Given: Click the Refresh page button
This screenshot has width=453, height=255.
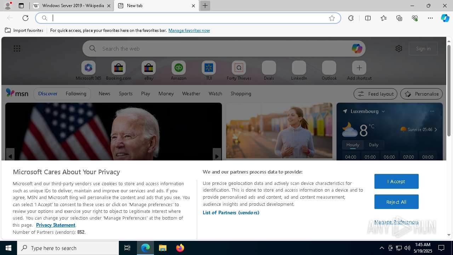Looking at the screenshot, I should (x=25, y=18).
